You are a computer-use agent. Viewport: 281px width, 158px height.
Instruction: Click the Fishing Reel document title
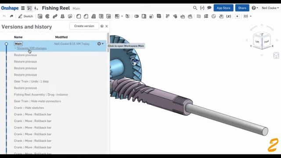[56, 8]
